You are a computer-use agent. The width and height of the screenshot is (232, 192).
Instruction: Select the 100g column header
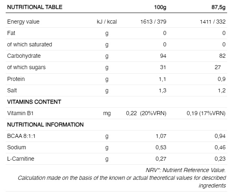pyautogui.click(x=160, y=7)
